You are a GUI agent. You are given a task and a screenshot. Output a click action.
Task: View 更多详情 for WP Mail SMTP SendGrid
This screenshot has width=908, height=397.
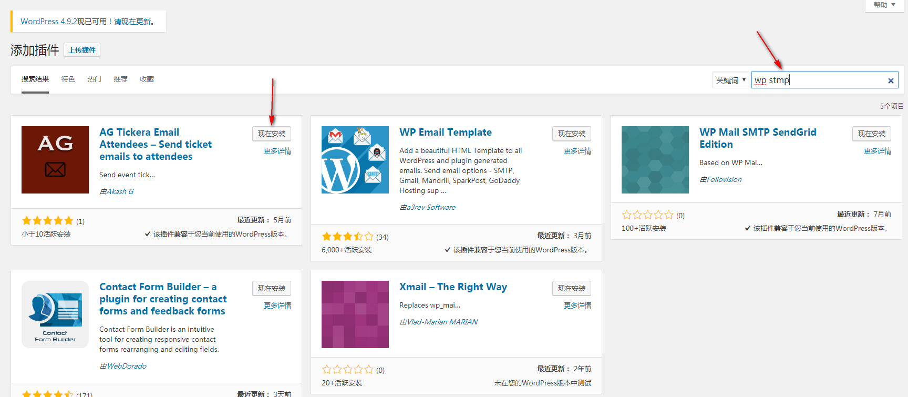click(x=878, y=151)
